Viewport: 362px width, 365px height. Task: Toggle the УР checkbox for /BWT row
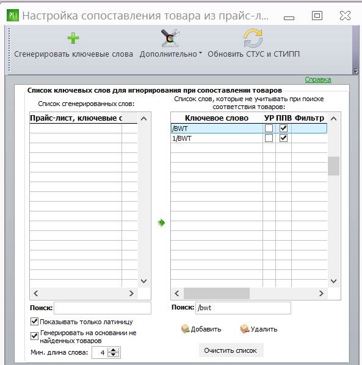[x=269, y=128]
